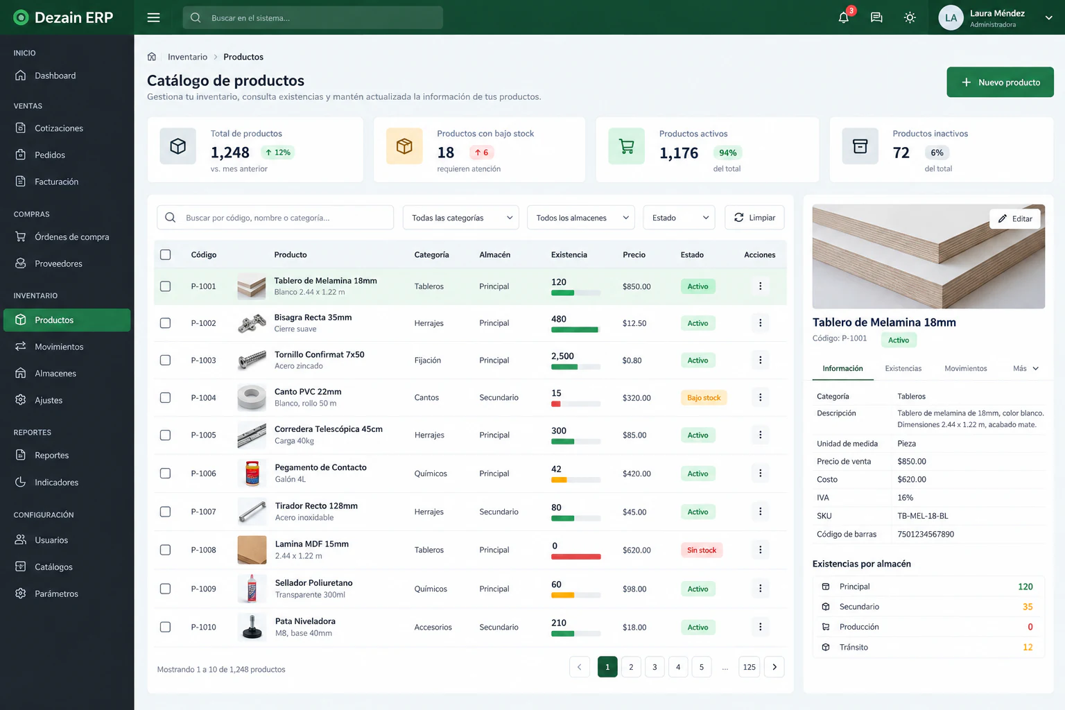The image size is (1065, 710).
Task: Focus the product search by code field
Action: [275, 218]
